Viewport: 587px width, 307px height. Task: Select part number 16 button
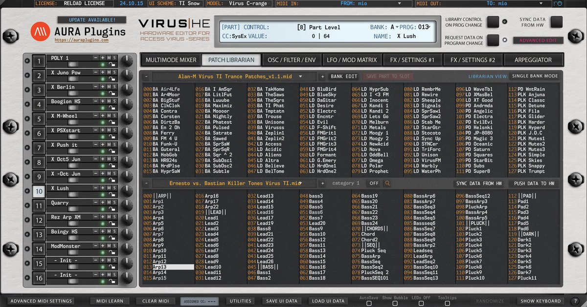(x=39, y=279)
